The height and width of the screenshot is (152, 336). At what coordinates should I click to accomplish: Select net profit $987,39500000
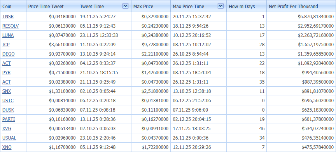[318, 82]
